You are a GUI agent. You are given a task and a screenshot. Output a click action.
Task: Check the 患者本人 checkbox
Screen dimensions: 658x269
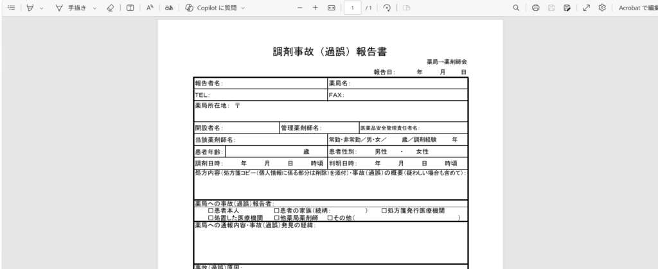(211, 211)
